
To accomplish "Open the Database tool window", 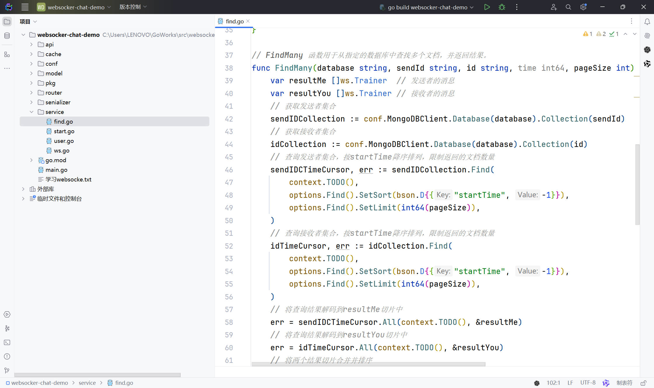I will pyautogui.click(x=7, y=36).
